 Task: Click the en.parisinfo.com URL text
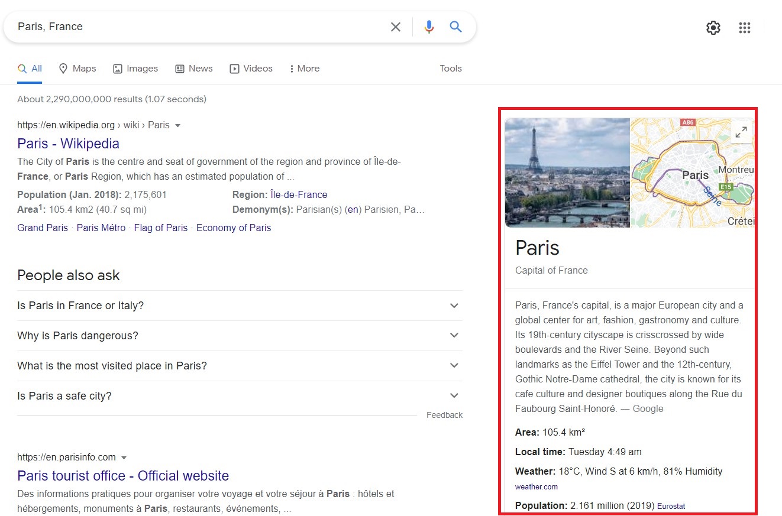(66, 457)
